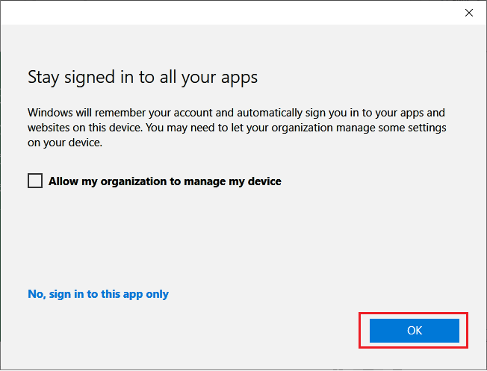Click the word "No," in the link
Image resolution: width=487 pixels, height=371 pixels.
pyautogui.click(x=37, y=294)
